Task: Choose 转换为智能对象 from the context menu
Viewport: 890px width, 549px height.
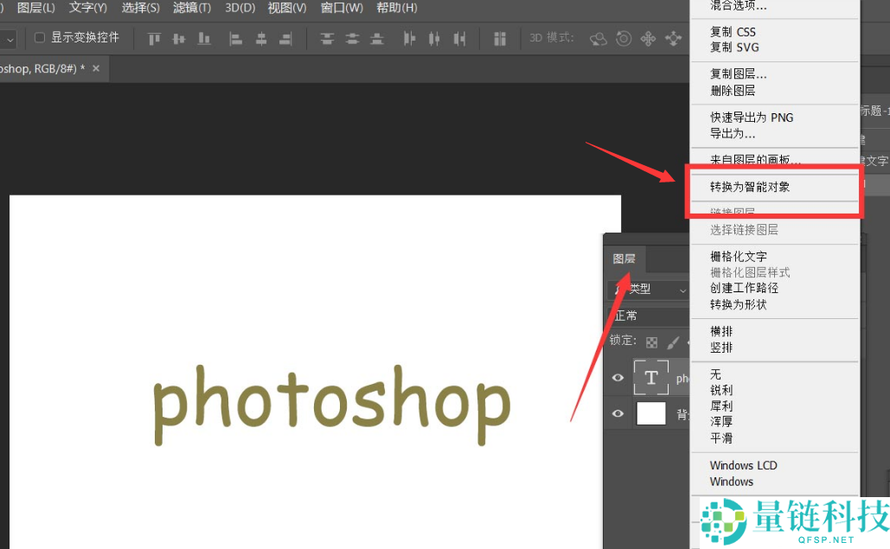Action: [x=749, y=187]
